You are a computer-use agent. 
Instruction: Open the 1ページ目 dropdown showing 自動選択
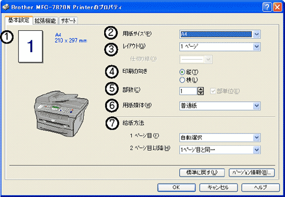(220, 138)
